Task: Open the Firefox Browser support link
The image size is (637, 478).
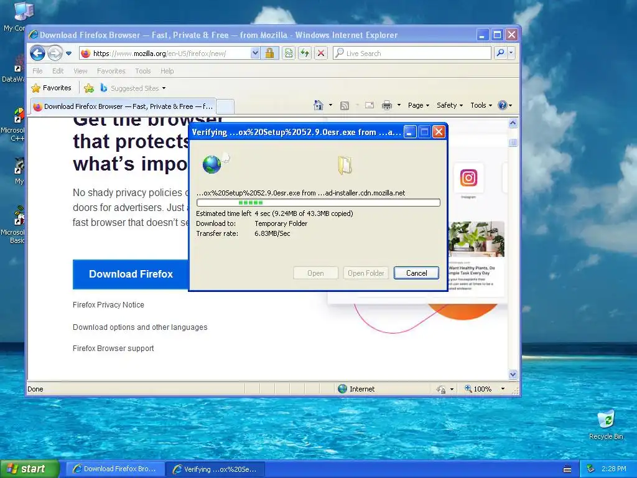Action: [113, 349]
